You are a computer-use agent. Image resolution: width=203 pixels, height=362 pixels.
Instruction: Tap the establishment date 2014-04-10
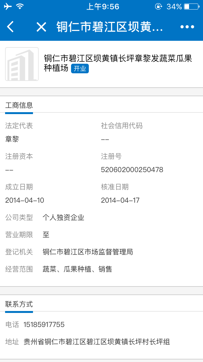point(25,200)
